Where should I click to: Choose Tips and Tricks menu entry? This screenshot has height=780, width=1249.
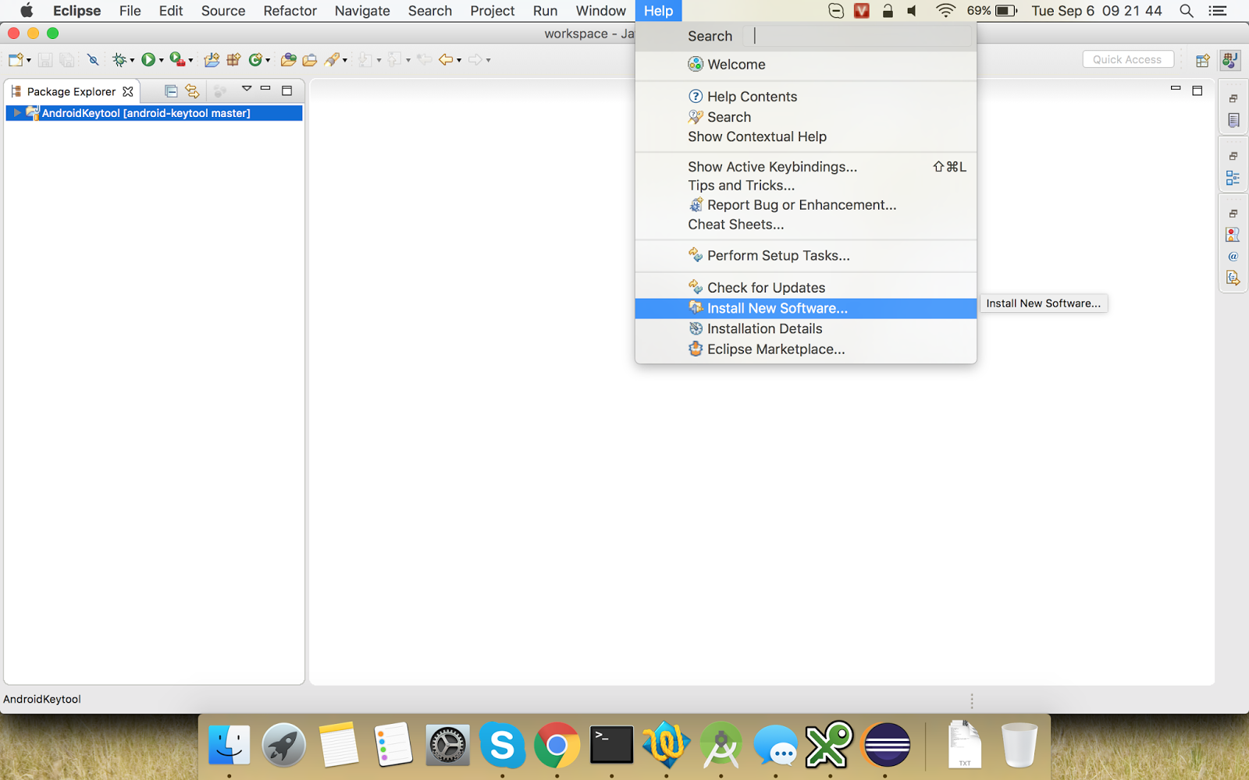[x=806, y=186]
